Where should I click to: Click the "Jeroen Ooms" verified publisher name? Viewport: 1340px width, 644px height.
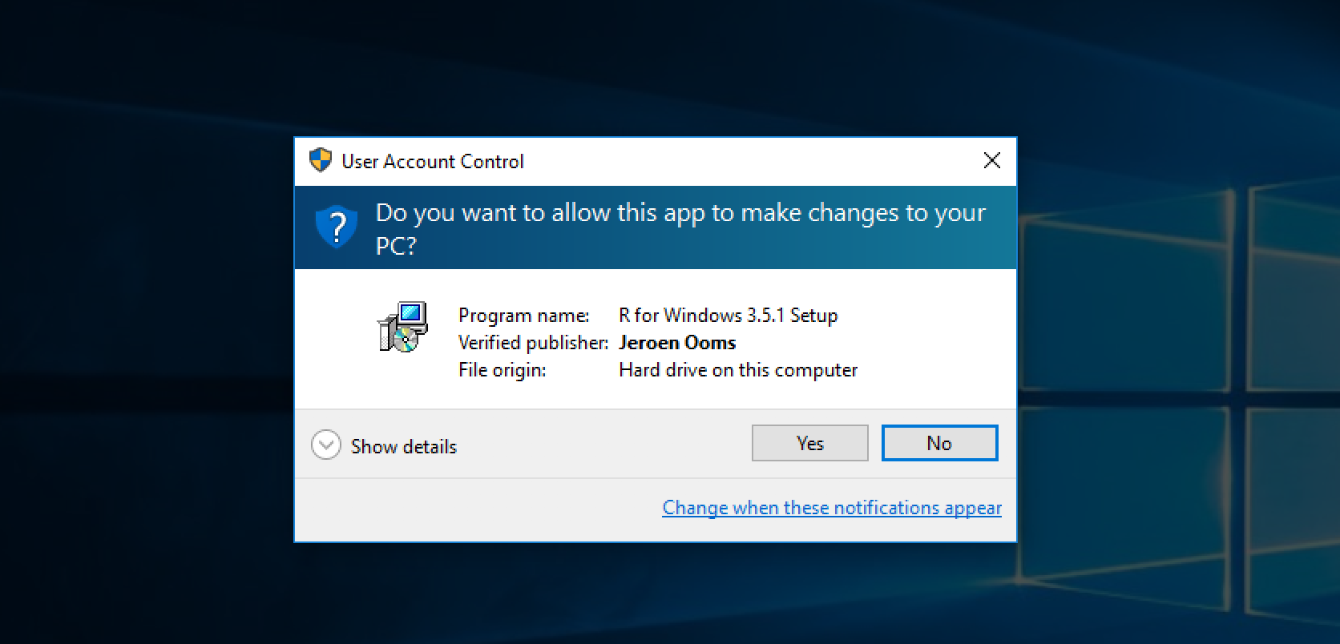coord(676,343)
